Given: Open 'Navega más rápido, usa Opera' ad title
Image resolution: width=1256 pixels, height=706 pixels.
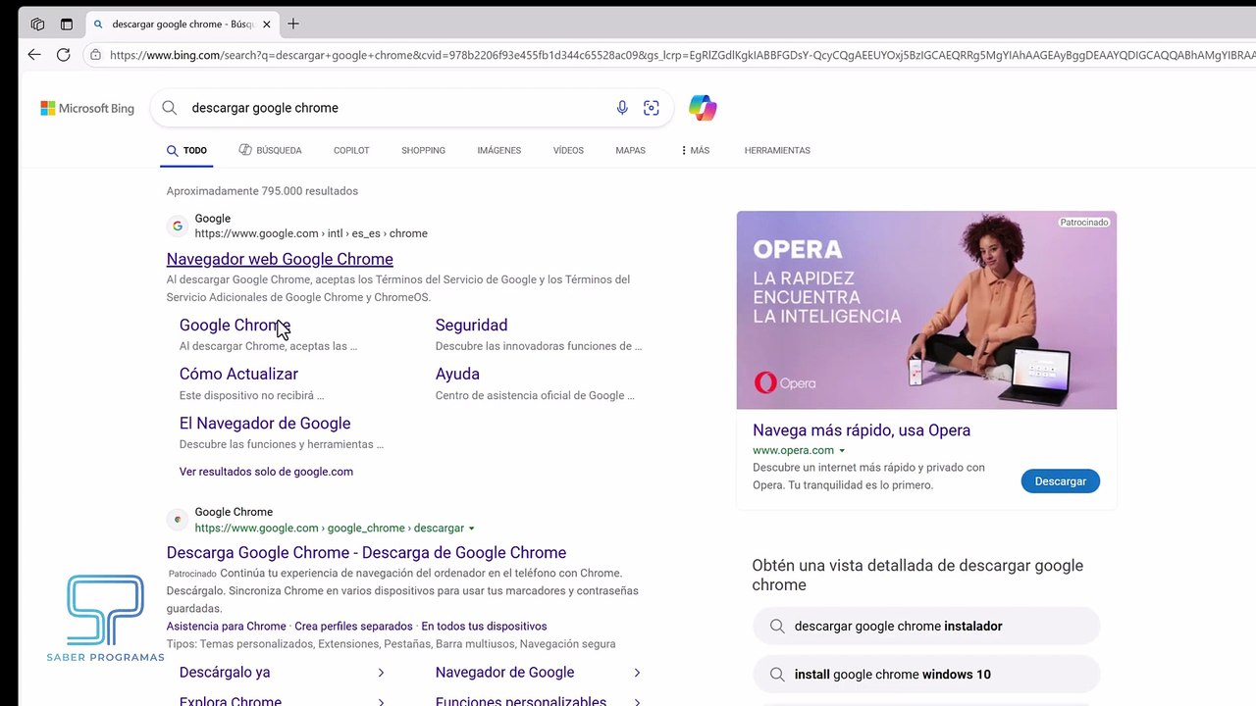Looking at the screenshot, I should point(862,430).
